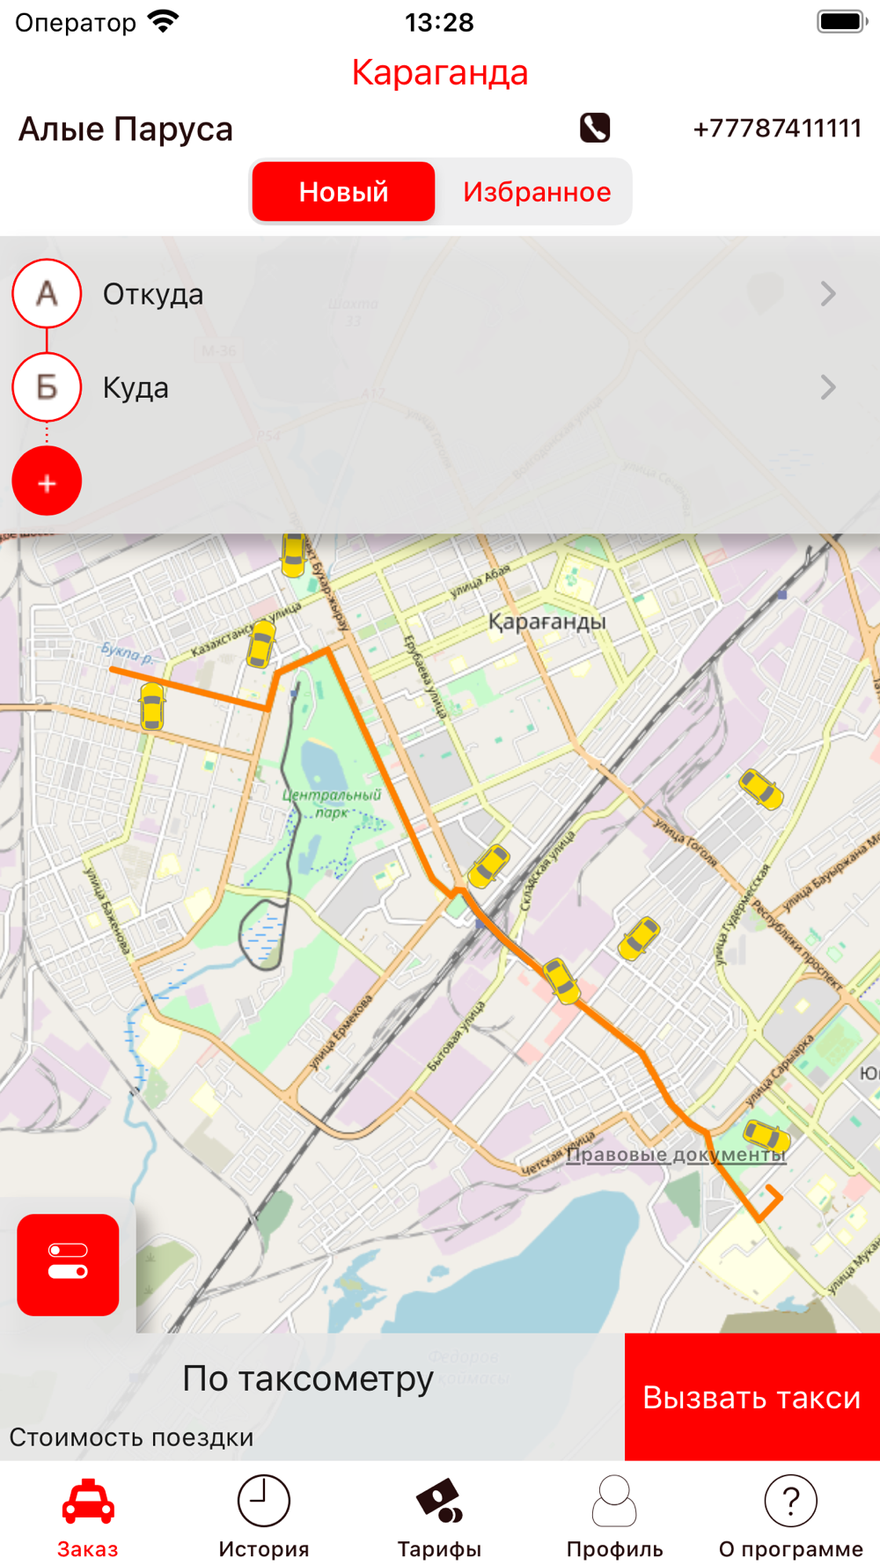Open the О программе help tab
Image resolution: width=880 pixels, height=1565 pixels.
coord(790,1517)
